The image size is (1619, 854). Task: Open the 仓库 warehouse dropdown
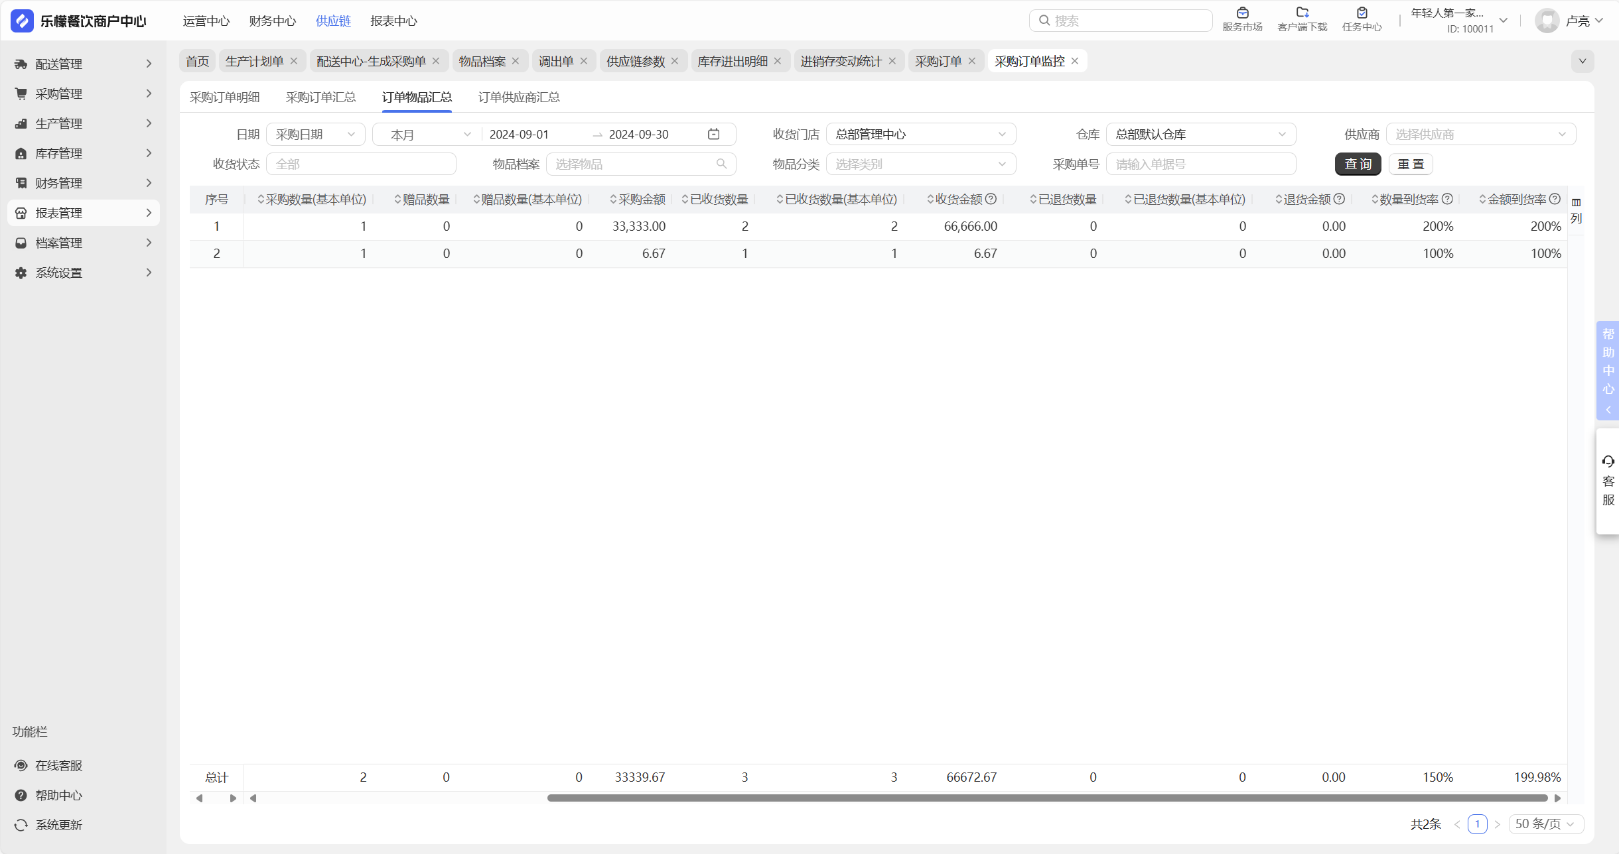(1200, 134)
